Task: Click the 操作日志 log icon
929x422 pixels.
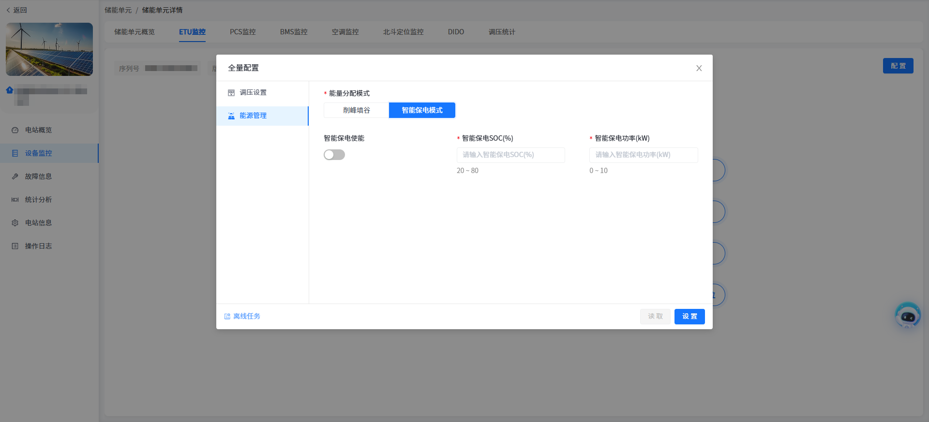Action: point(15,246)
